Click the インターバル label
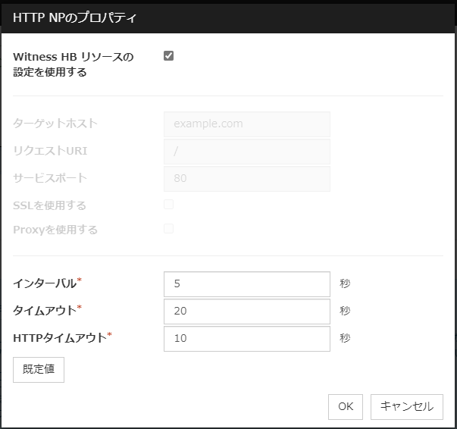 pos(45,283)
